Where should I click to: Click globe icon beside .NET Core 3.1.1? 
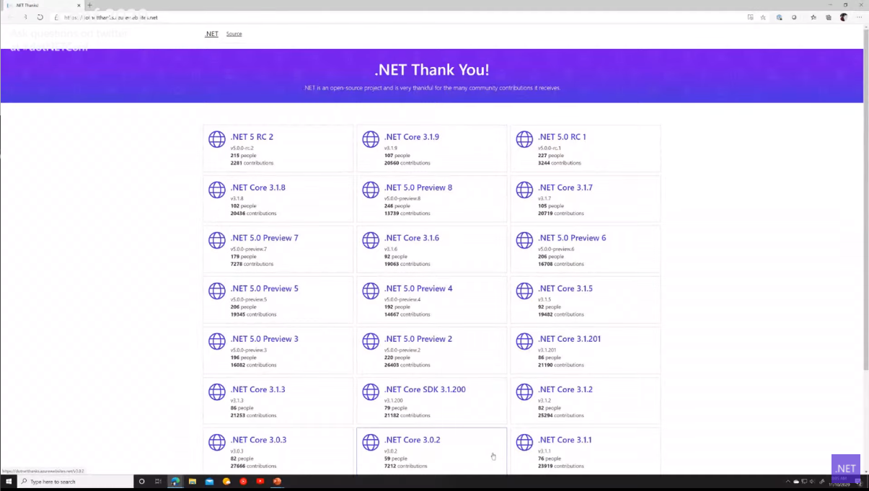pyautogui.click(x=524, y=442)
